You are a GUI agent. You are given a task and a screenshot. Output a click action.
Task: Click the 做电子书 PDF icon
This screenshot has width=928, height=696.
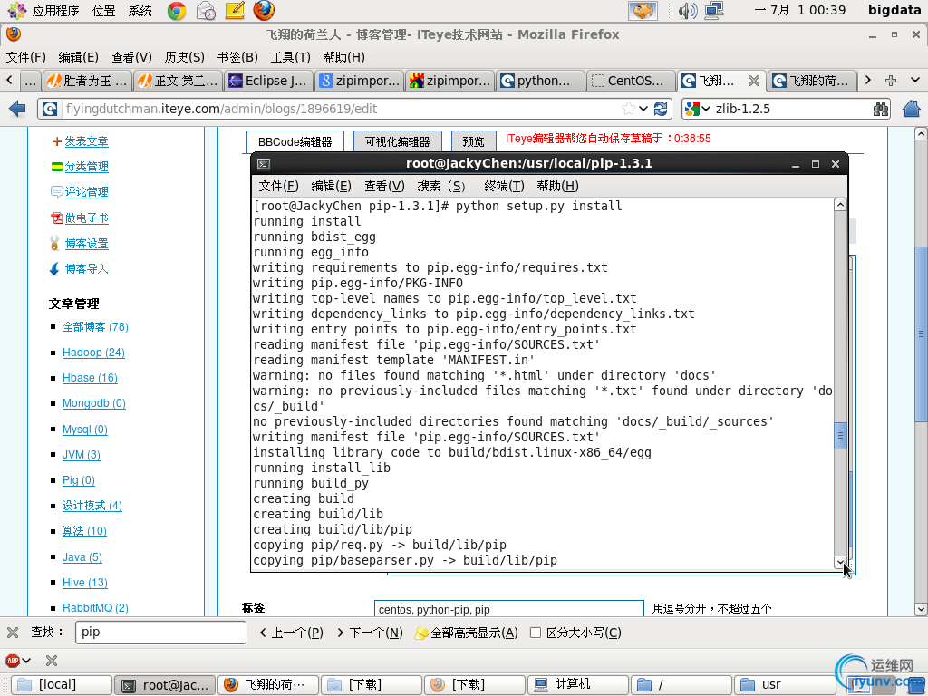coord(56,217)
